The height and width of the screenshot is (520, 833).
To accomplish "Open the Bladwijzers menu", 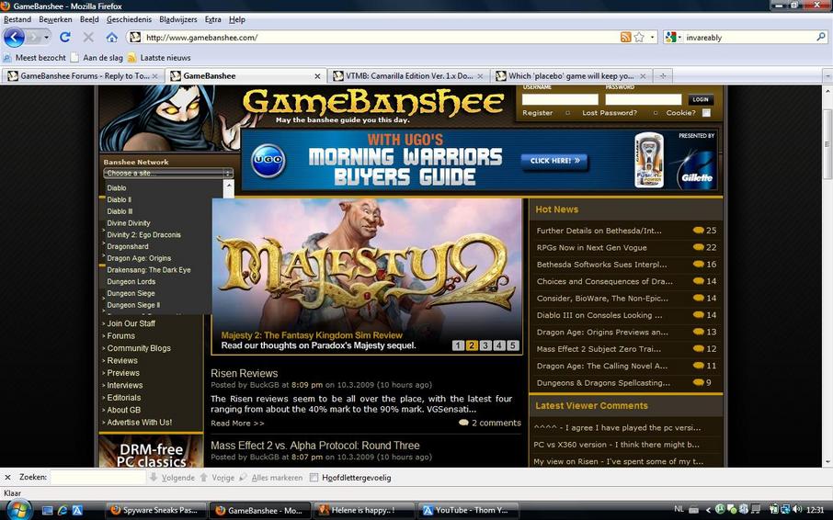I will click(x=178, y=19).
